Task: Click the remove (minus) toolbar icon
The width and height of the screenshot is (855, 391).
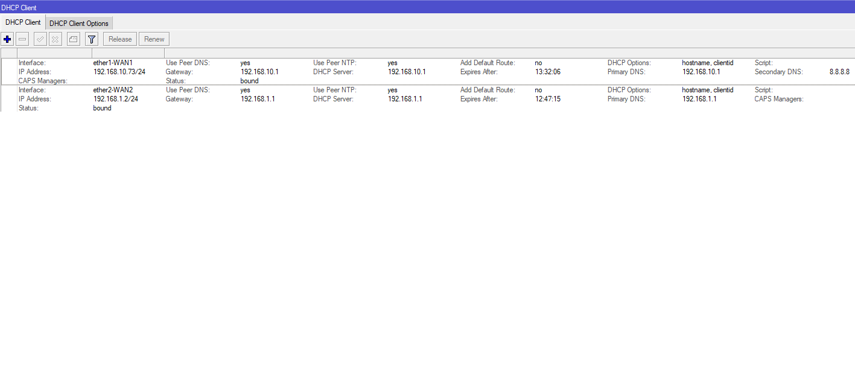Action: click(22, 39)
